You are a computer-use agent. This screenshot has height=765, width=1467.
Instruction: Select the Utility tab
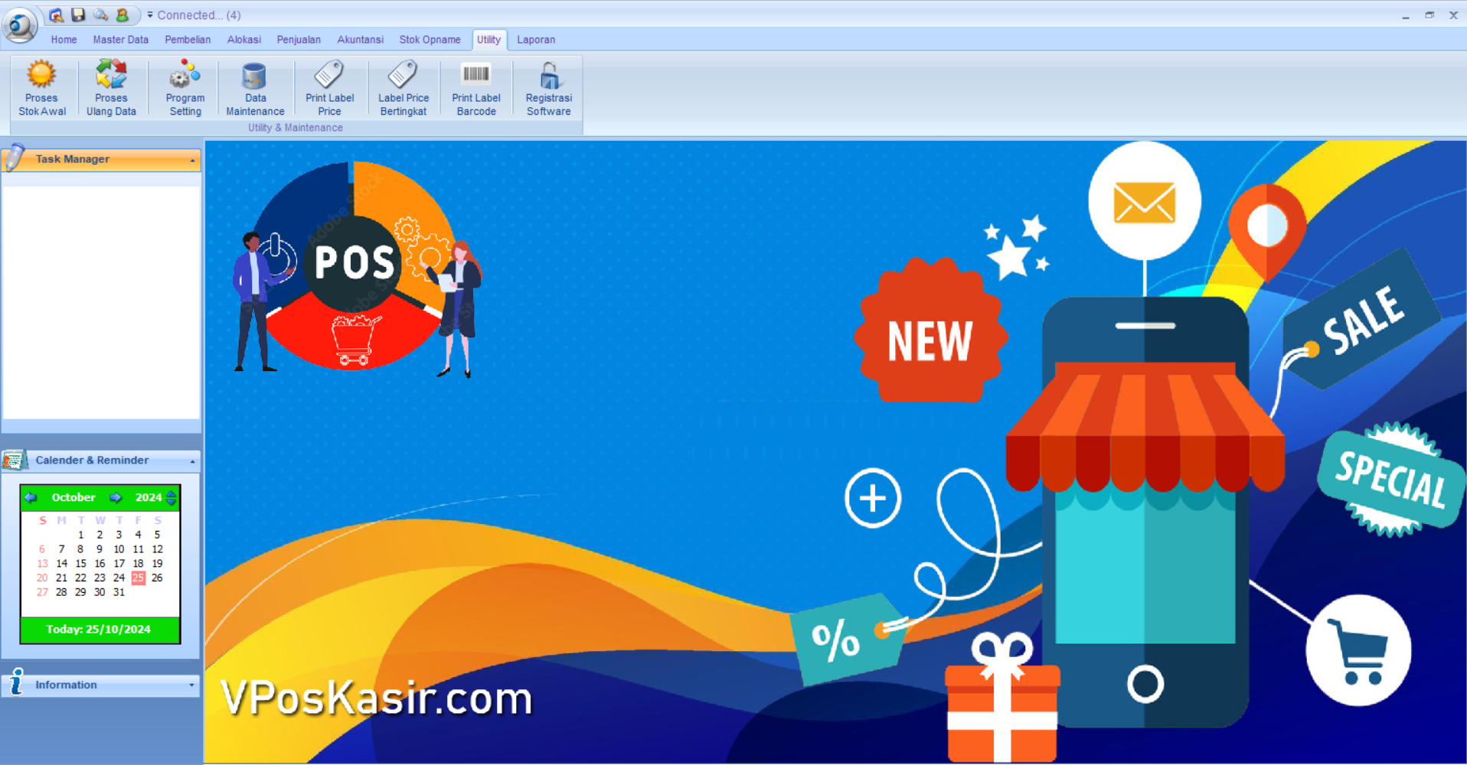tap(488, 40)
